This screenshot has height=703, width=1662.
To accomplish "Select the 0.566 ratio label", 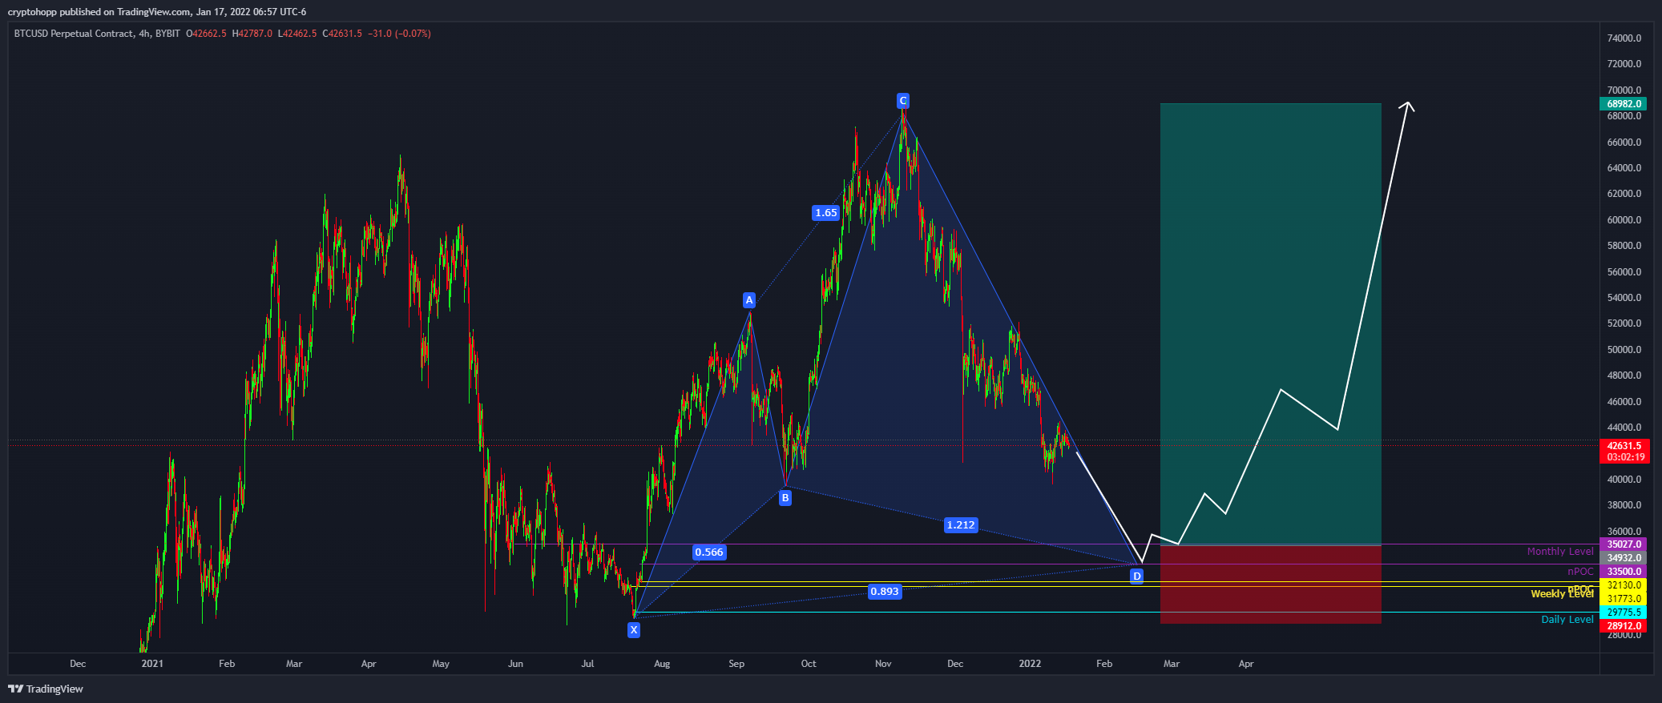I will click(x=708, y=552).
